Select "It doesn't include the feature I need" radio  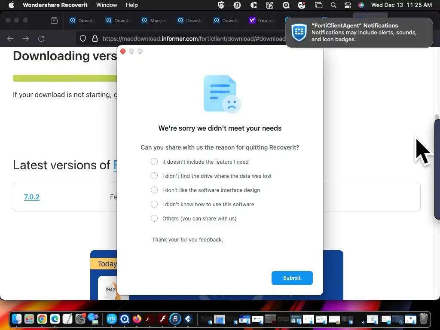(154, 162)
